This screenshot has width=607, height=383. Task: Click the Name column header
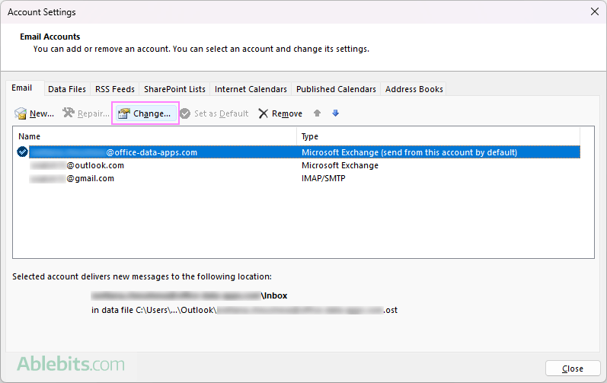(155, 136)
